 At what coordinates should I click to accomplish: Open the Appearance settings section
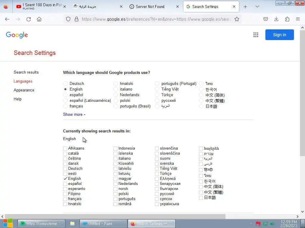[x=24, y=90]
